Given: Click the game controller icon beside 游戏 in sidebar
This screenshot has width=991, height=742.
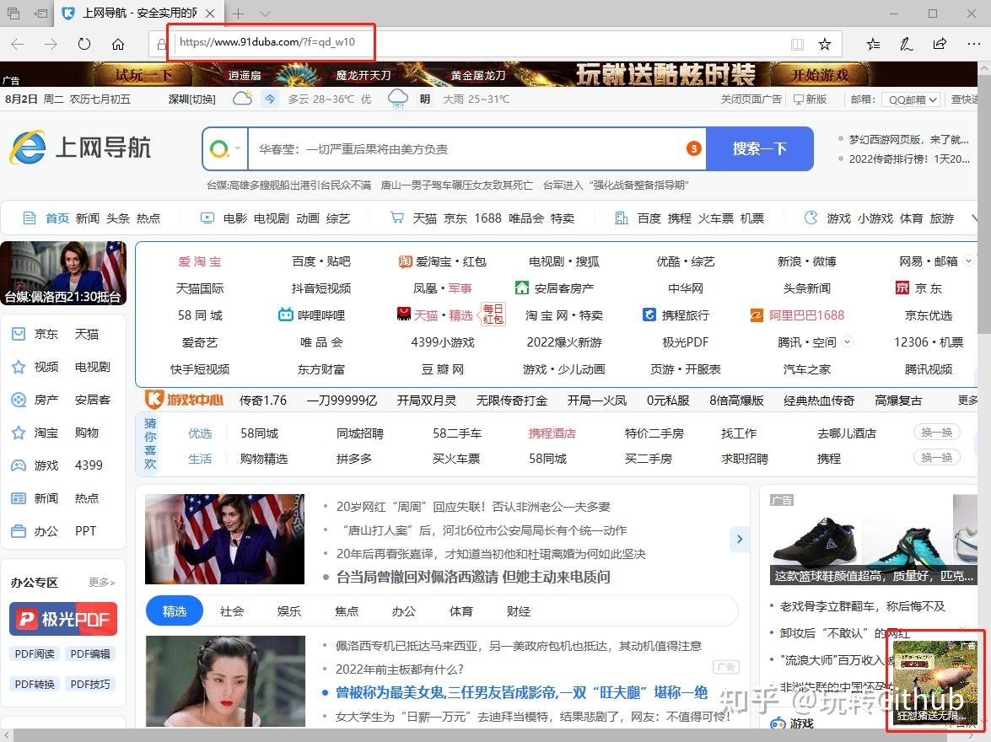Looking at the screenshot, I should tap(19, 465).
